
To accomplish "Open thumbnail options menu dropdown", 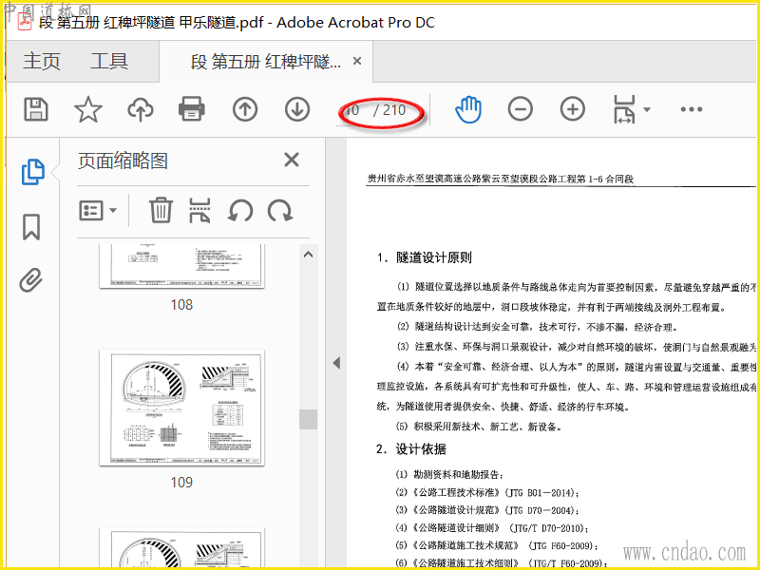I will click(98, 210).
